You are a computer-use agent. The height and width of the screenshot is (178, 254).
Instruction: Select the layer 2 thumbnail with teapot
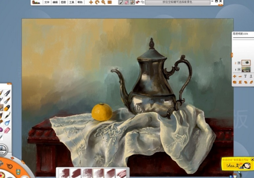point(246,63)
